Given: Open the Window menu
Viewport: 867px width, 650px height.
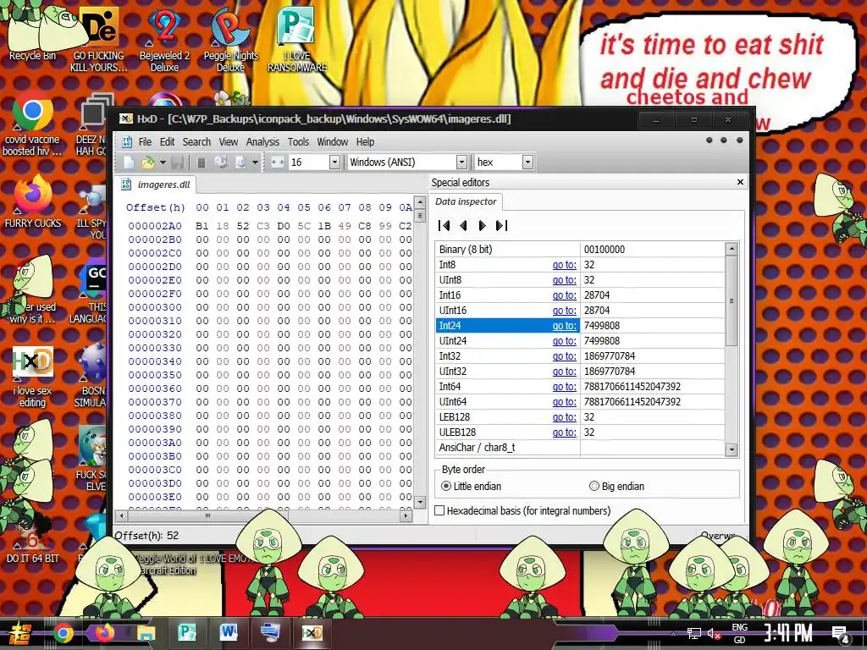Looking at the screenshot, I should pos(332,142).
